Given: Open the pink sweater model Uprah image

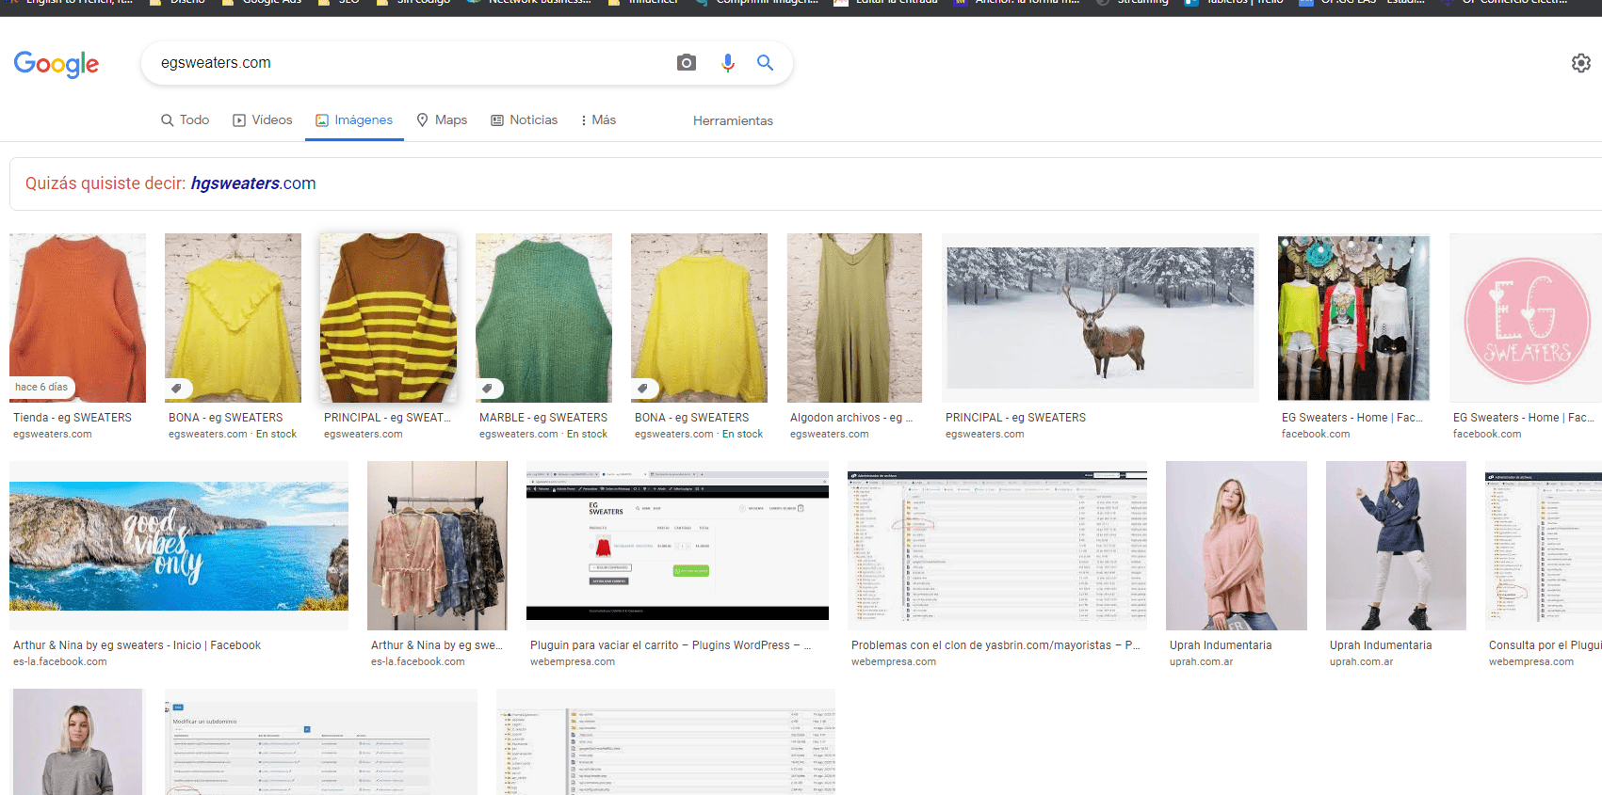Looking at the screenshot, I should click(1237, 546).
